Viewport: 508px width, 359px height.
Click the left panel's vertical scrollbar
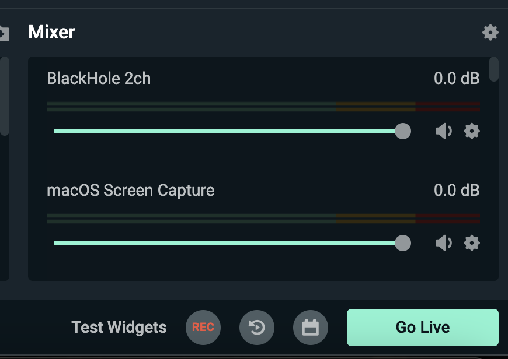pos(5,96)
